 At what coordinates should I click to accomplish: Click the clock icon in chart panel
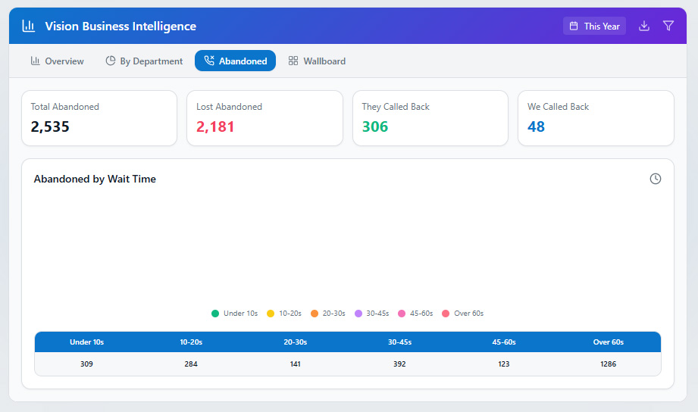(x=656, y=179)
